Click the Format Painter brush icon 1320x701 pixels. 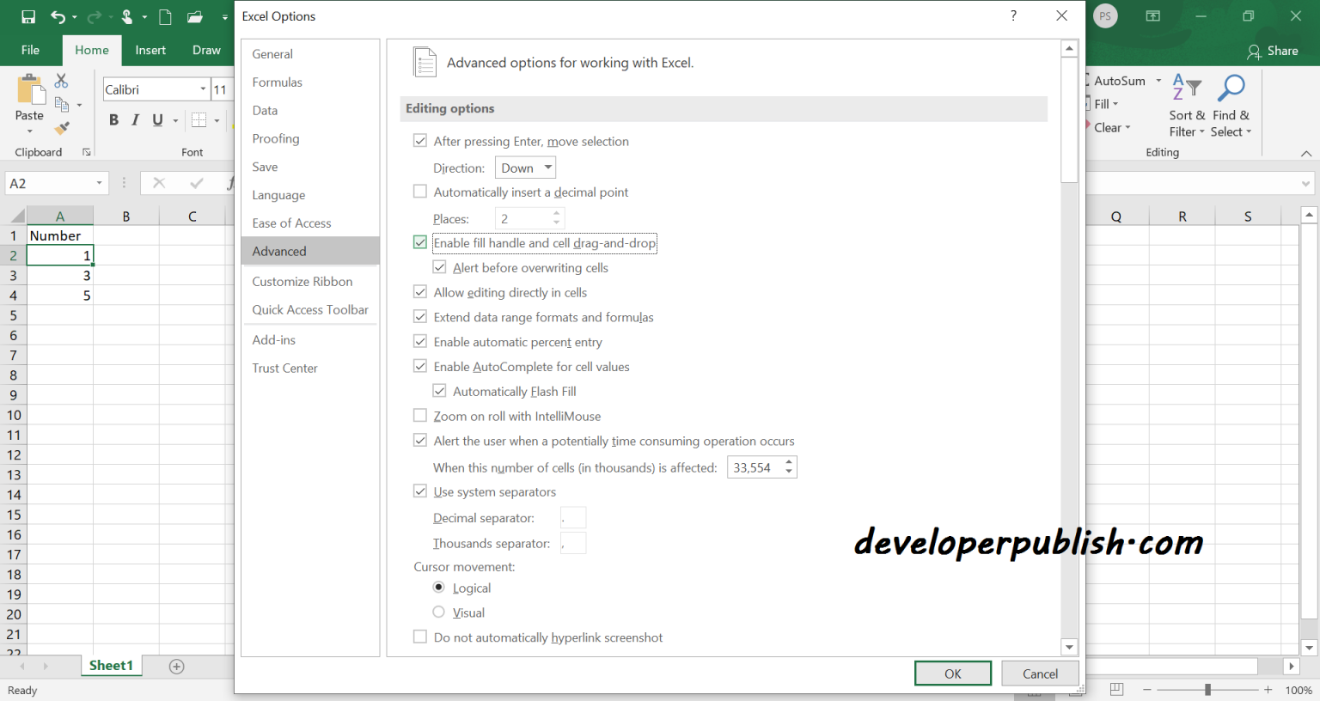[x=62, y=128]
